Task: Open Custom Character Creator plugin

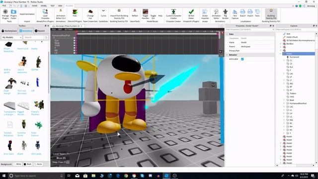Action: (173, 14)
